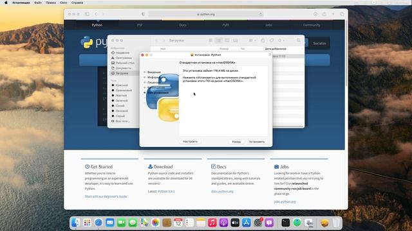
Task: Switch Finder to list view
Action: [x=219, y=40]
